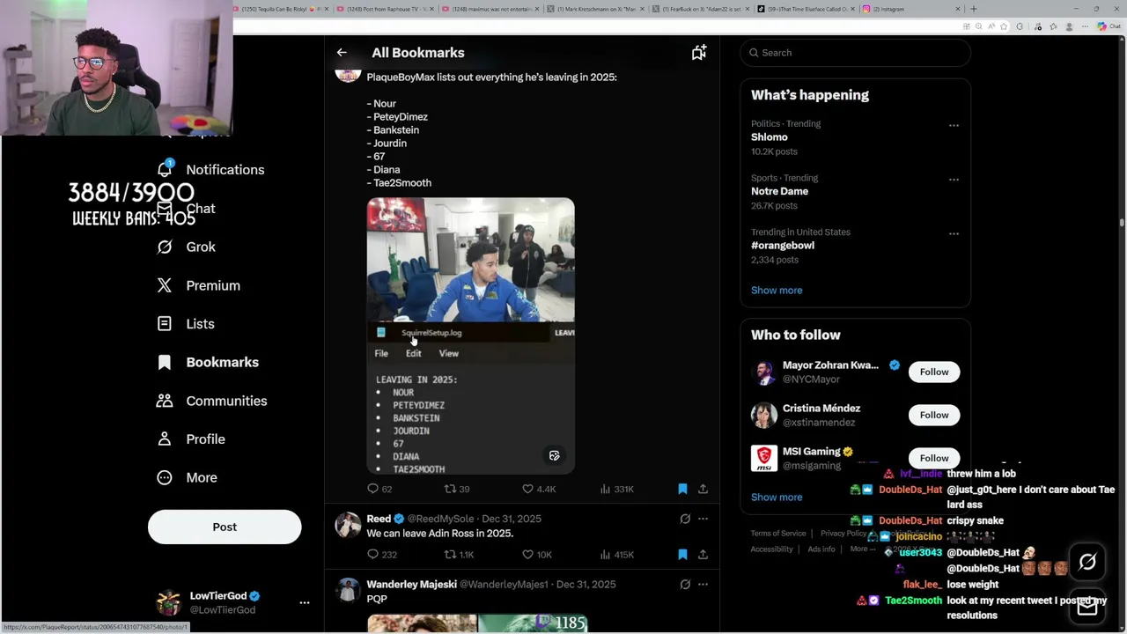Open Terms of Service footer link
Viewport: 1127px width, 634px height.
click(x=778, y=533)
